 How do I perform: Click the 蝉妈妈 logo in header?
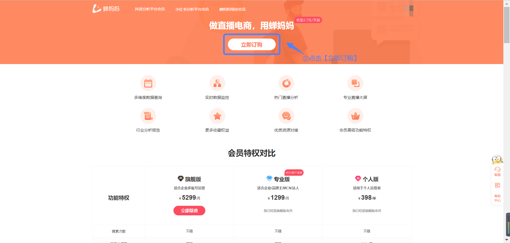tap(106, 9)
